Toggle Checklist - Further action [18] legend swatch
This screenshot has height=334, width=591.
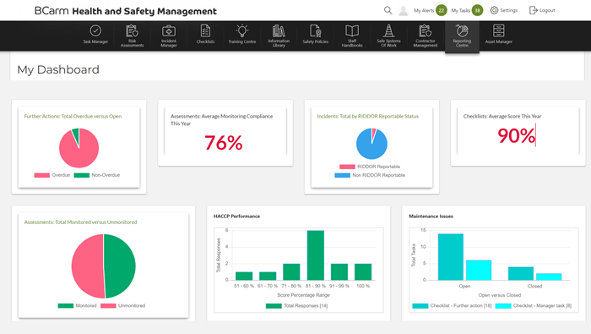point(420,306)
